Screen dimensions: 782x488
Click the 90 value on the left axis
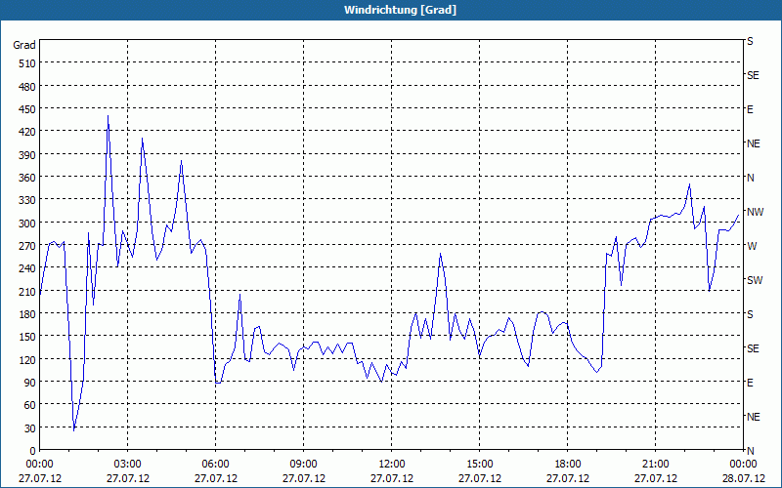(27, 383)
